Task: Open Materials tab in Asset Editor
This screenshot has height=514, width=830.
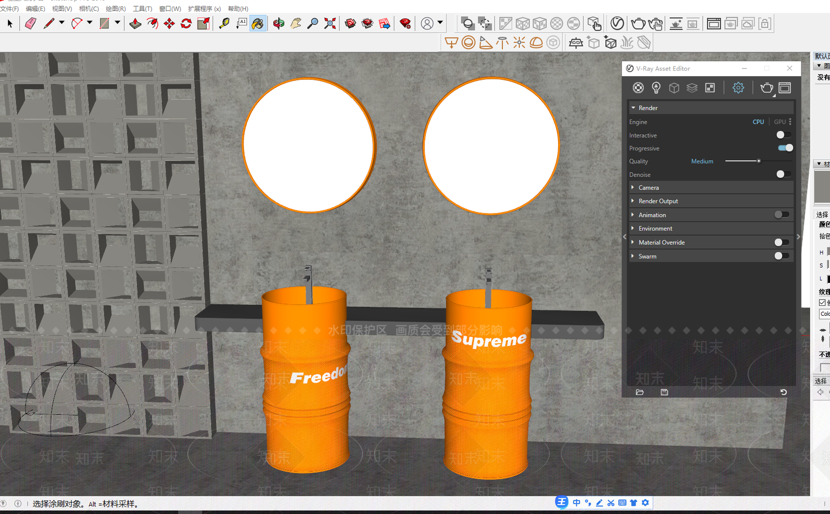Action: pos(638,88)
